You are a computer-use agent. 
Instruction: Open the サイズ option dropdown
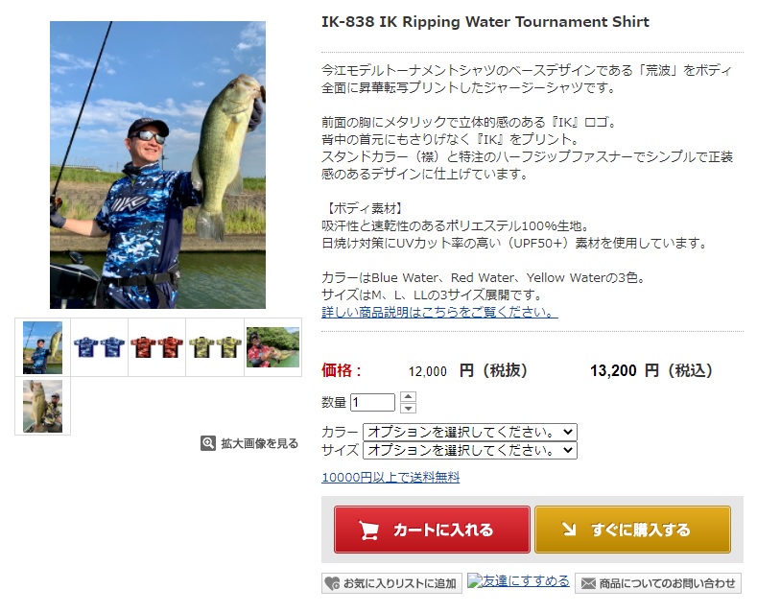[x=470, y=450]
